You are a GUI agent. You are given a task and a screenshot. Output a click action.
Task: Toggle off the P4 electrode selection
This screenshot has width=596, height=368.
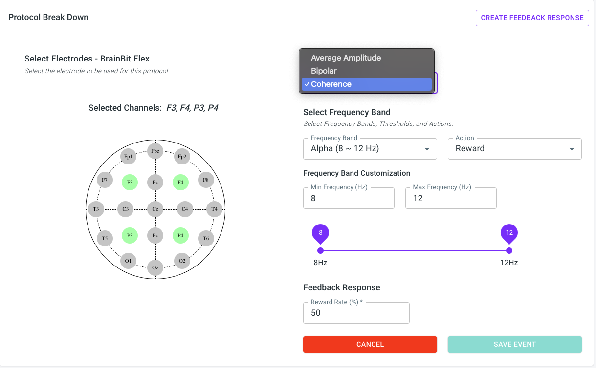(180, 235)
